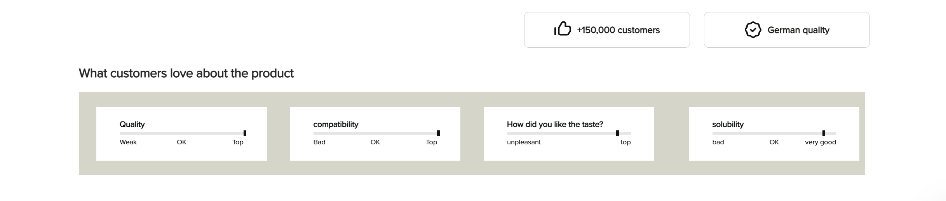Viewport: 946px width, 201px height.
Task: Click the 'Weak' label under Quality
Action: pos(128,142)
